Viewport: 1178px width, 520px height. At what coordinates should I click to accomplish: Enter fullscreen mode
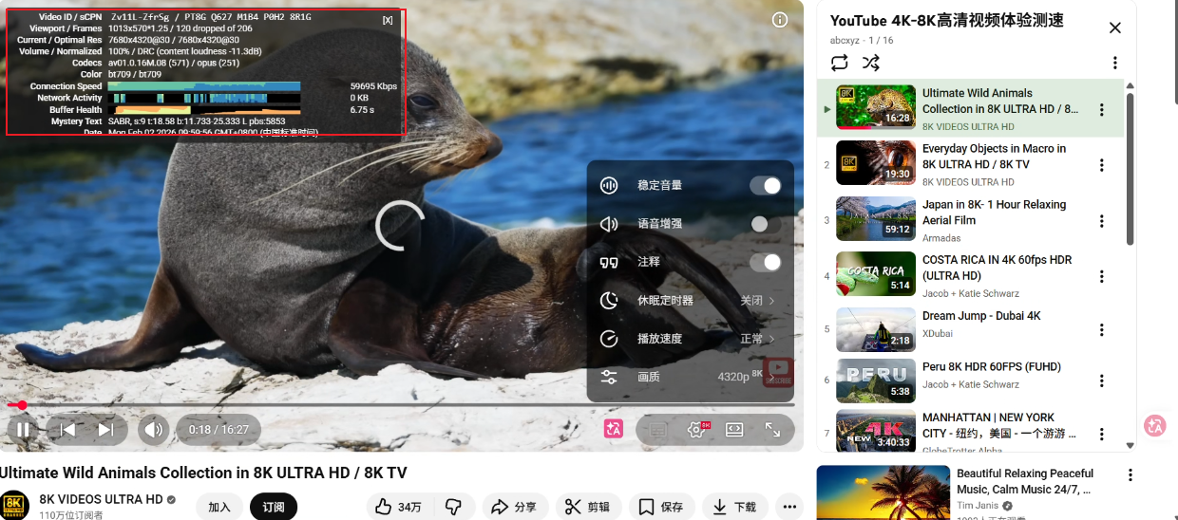pos(772,430)
